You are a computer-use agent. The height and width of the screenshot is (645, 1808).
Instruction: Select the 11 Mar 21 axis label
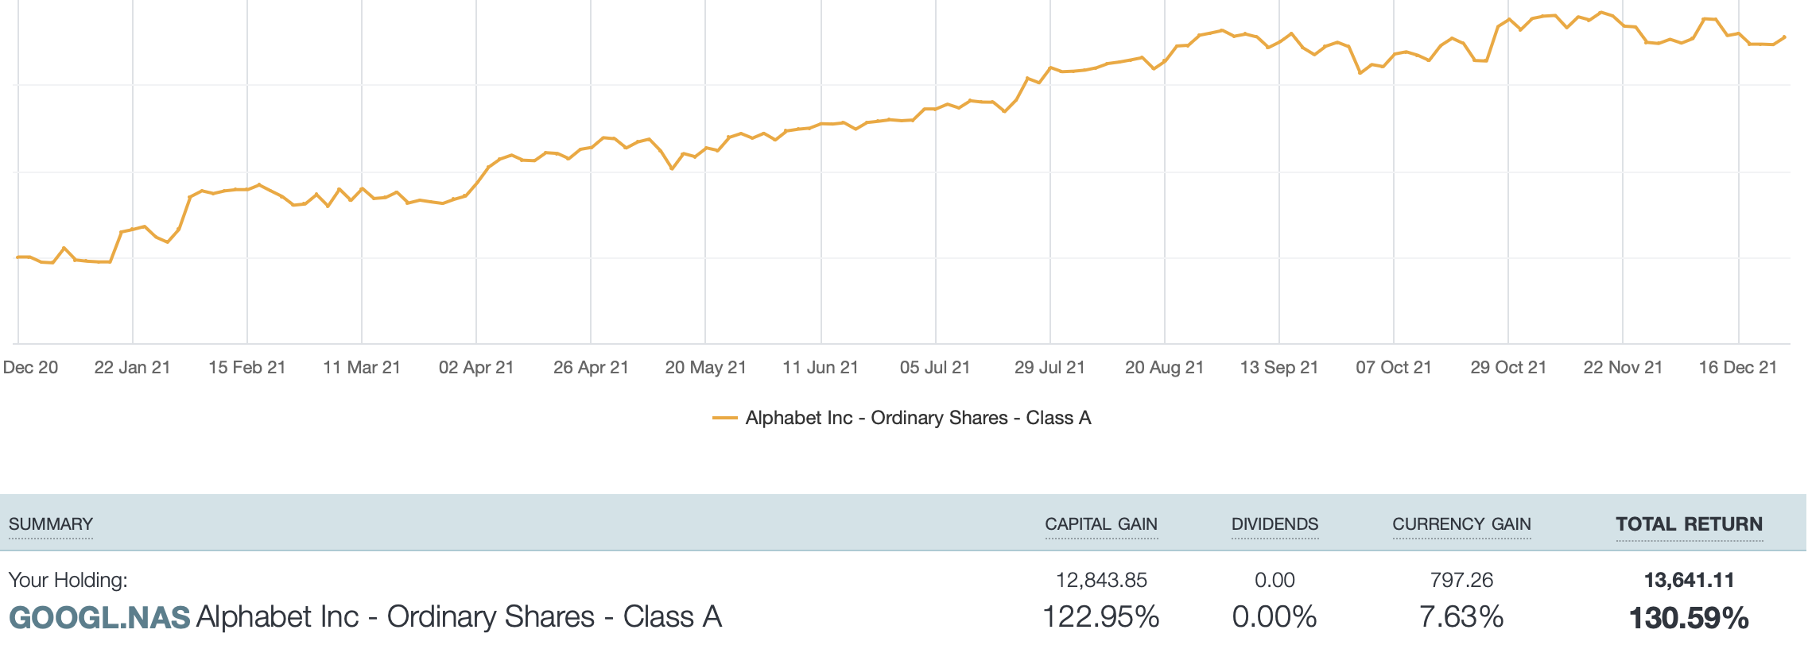(362, 368)
